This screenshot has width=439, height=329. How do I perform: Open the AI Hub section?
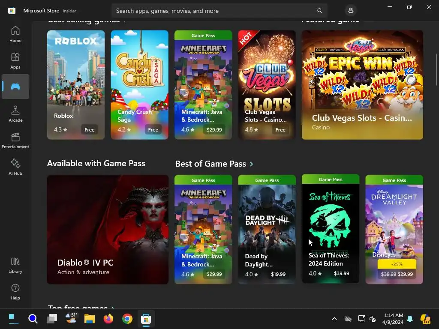pyautogui.click(x=15, y=167)
